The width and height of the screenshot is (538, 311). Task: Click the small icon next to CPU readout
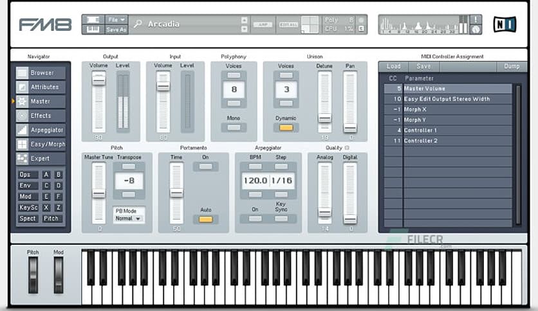(361, 29)
